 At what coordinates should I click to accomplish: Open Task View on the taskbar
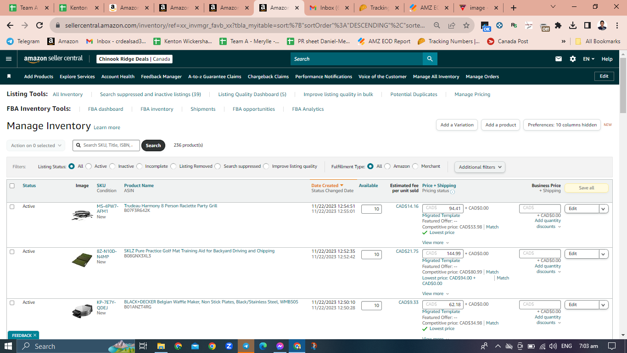tap(143, 346)
